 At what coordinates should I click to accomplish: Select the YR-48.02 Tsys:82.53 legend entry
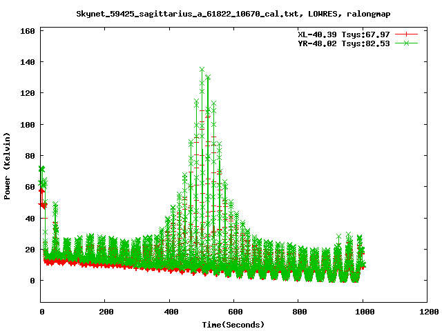[x=344, y=43]
